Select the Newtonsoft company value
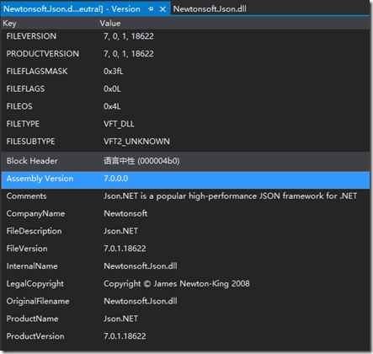The image size is (373, 354). pyautogui.click(x=125, y=213)
